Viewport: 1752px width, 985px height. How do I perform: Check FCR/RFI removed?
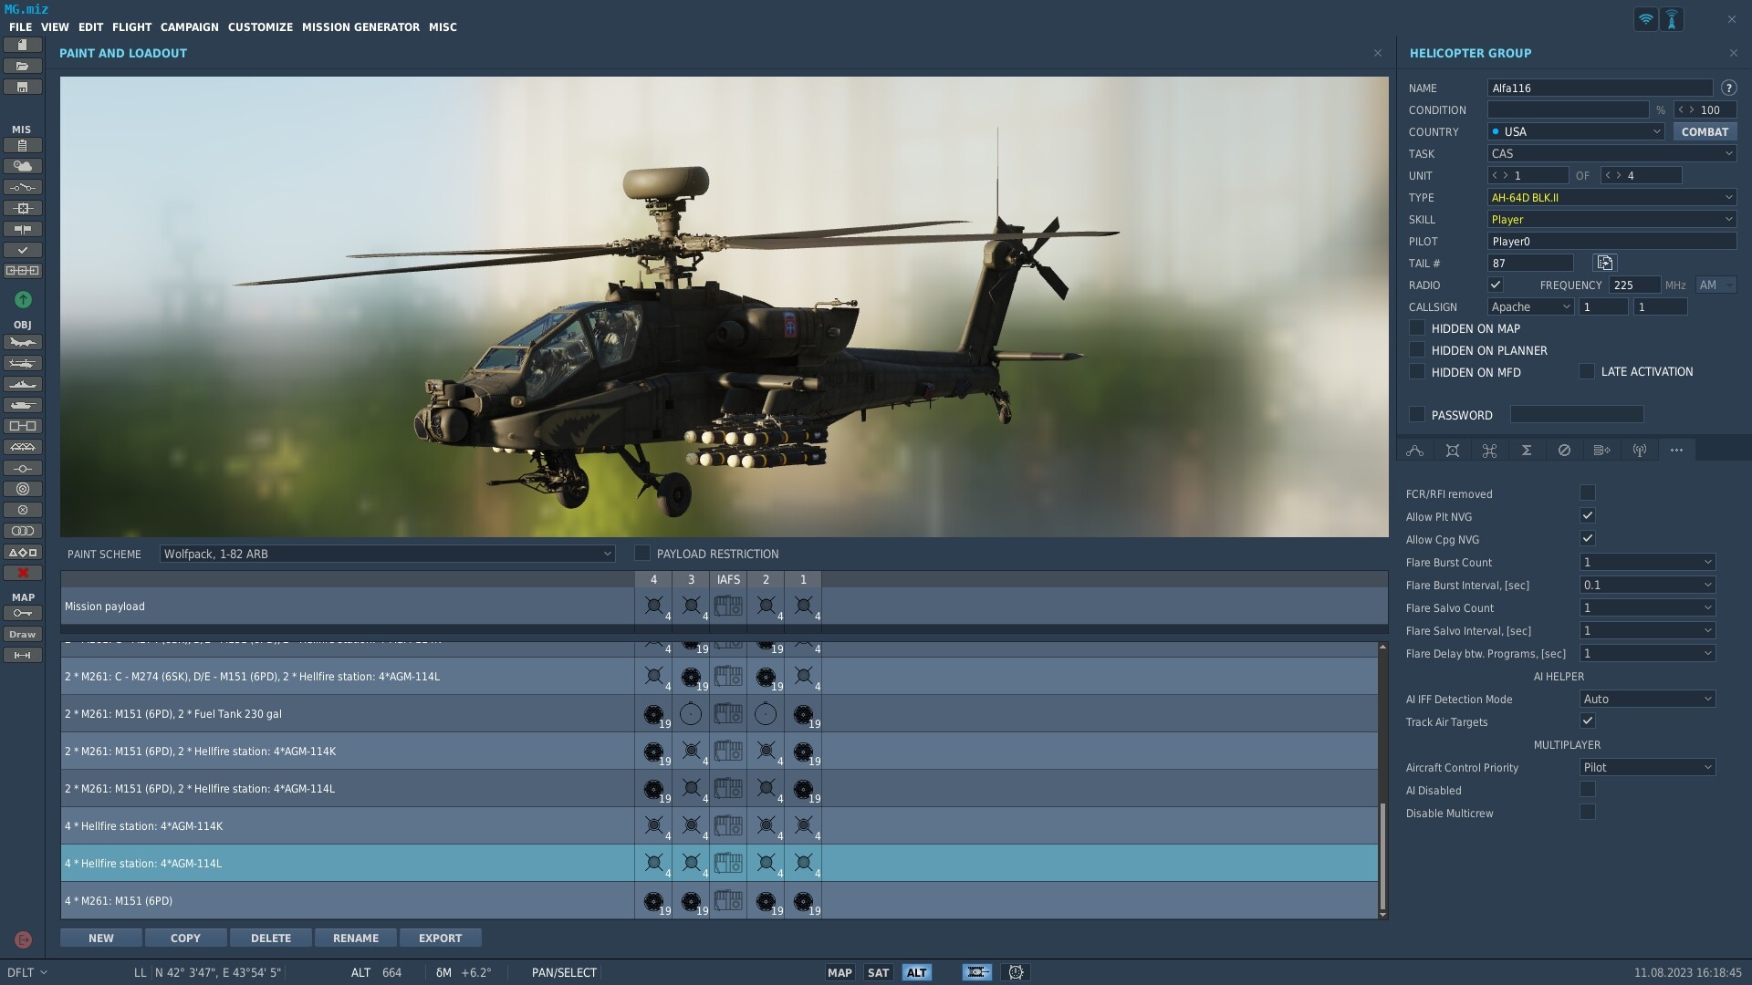[1588, 493]
